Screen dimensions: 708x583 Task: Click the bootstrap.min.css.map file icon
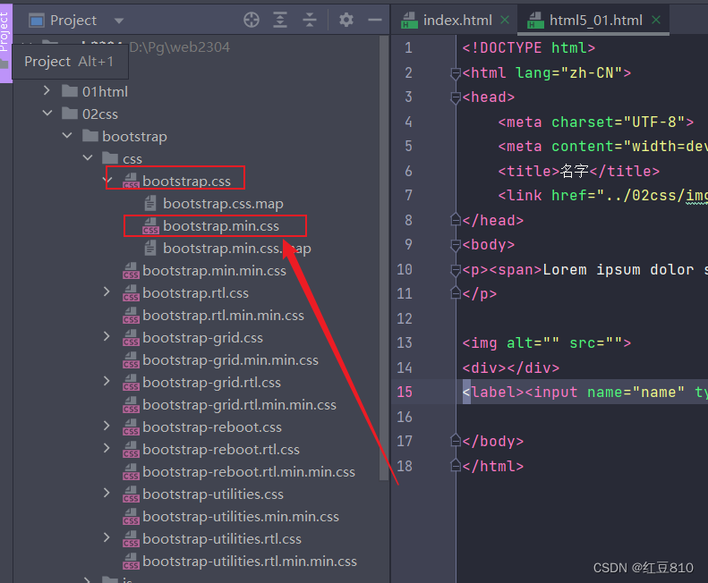pos(150,249)
